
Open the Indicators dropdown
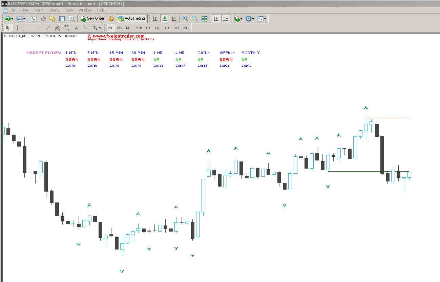pos(237,19)
